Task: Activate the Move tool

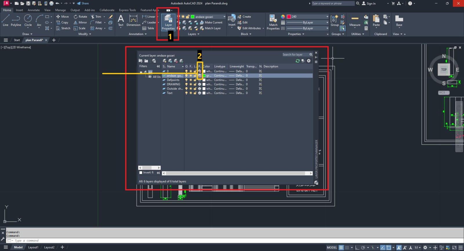Action: (62, 17)
